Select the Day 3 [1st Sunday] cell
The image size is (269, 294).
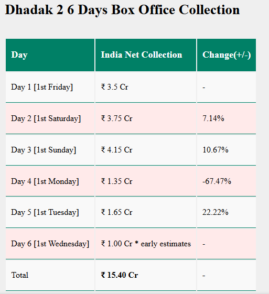(x=50, y=150)
